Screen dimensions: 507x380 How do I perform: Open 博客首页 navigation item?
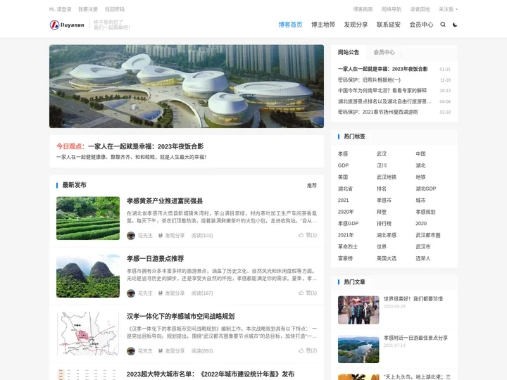tap(290, 25)
